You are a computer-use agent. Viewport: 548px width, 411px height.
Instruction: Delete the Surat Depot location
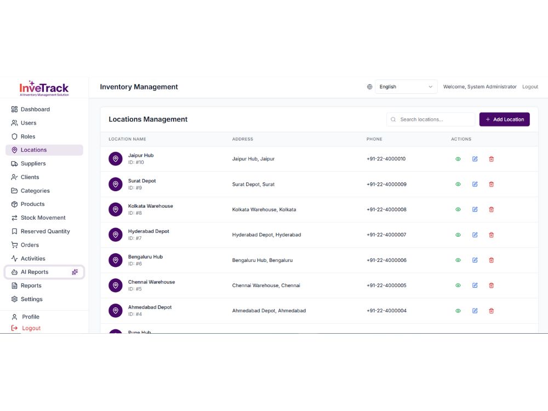(491, 184)
